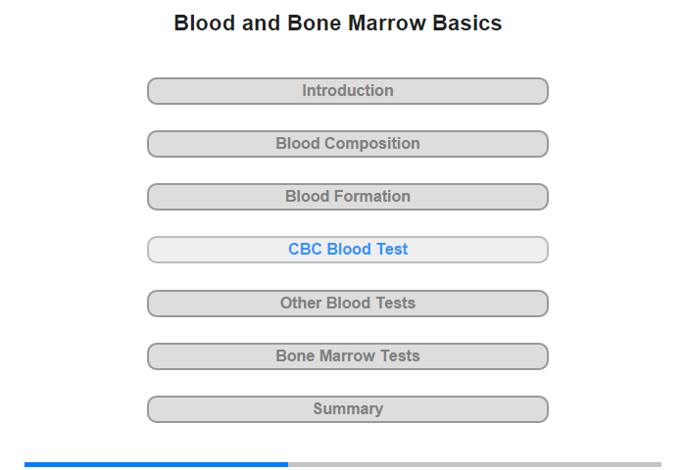This screenshot has width=686, height=470.
Task: Open the Bone Marrow Tests section
Action: (x=347, y=356)
